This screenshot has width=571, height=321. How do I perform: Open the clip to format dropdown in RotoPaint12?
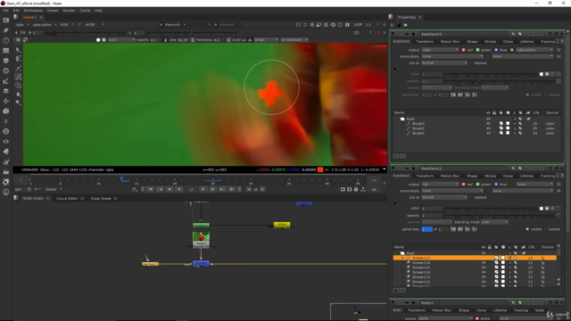point(444,197)
